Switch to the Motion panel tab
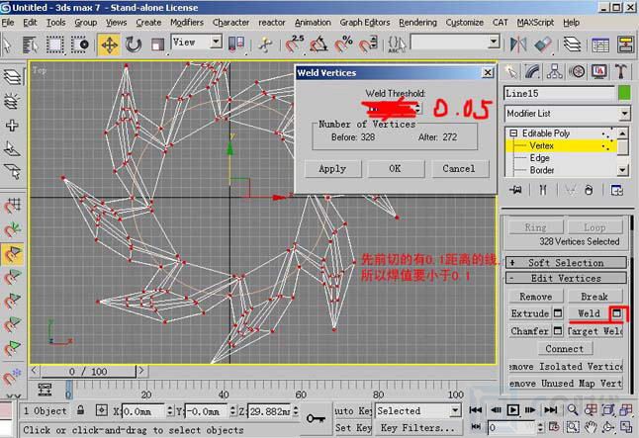 577,72
